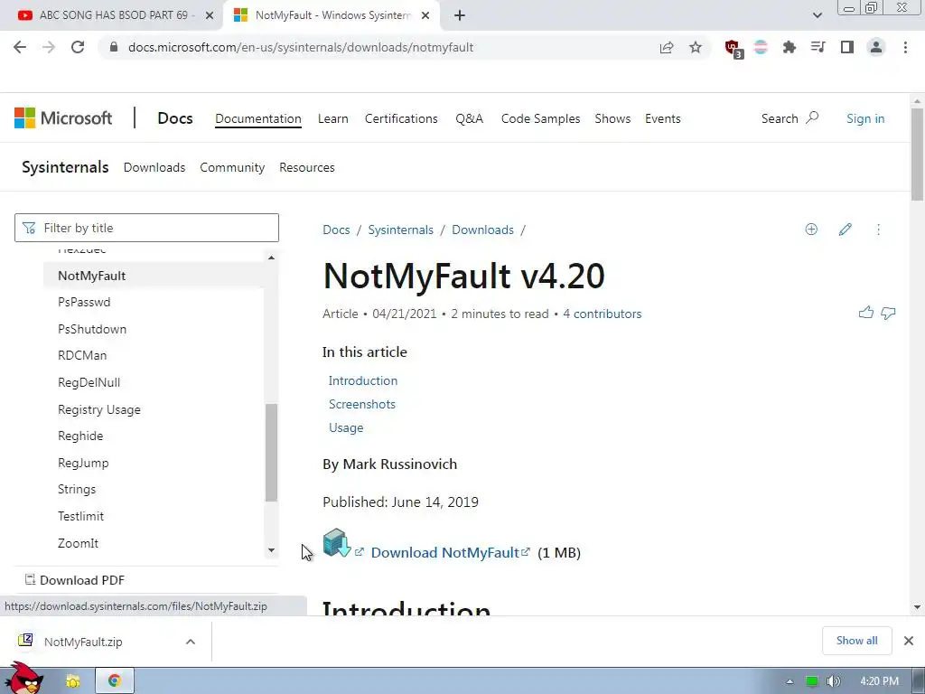Click Show all downloads button

coord(856,641)
